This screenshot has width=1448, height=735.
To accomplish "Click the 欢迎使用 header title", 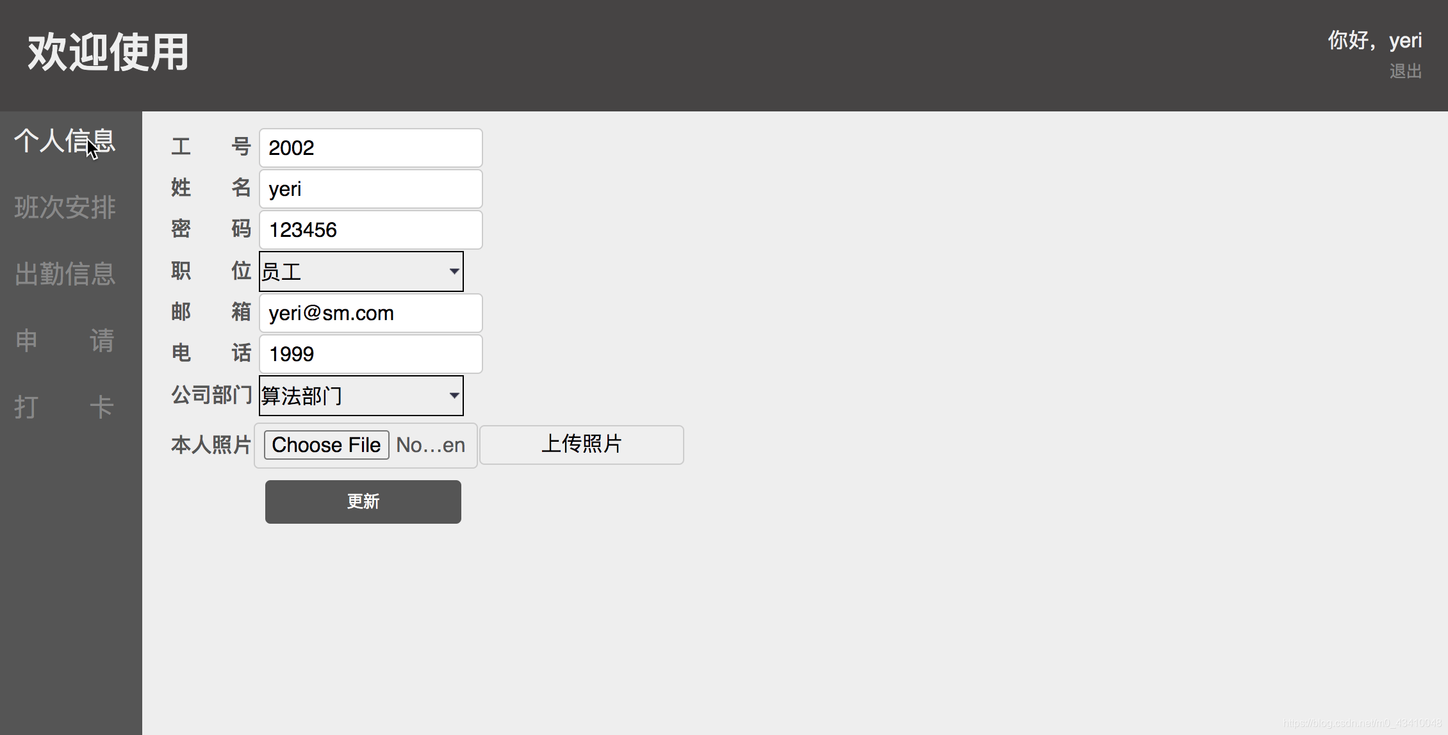I will (108, 52).
